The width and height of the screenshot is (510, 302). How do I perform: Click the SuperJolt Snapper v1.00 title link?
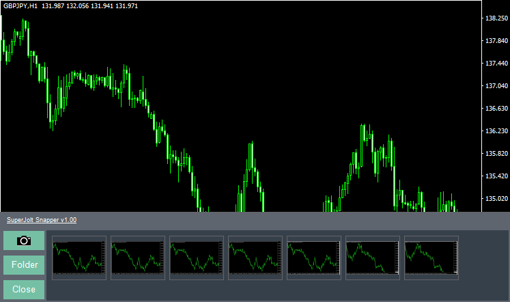42,220
